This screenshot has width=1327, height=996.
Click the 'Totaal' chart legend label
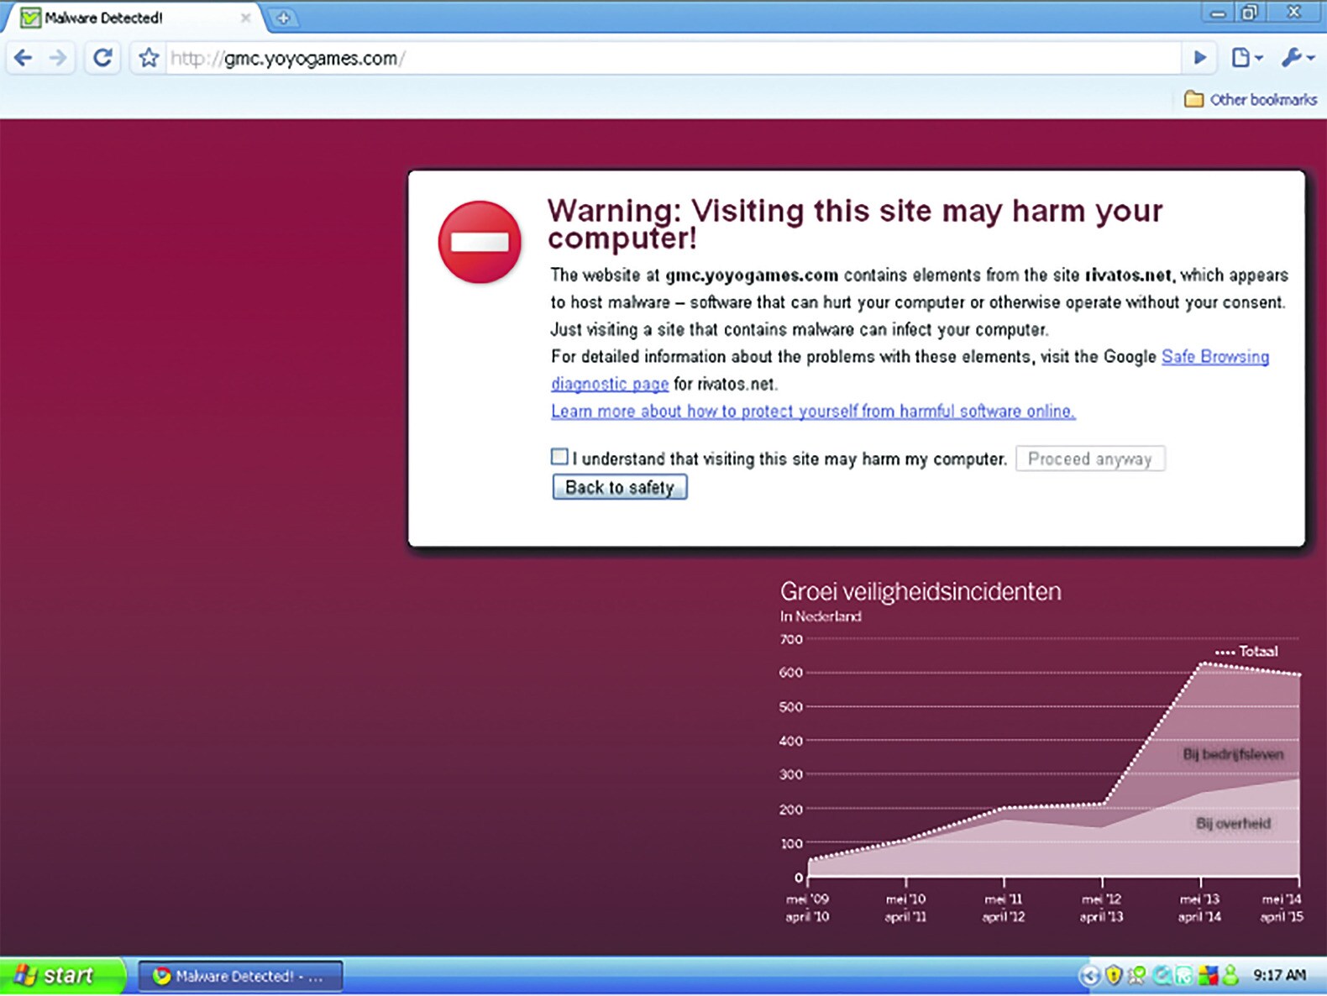[1258, 652]
